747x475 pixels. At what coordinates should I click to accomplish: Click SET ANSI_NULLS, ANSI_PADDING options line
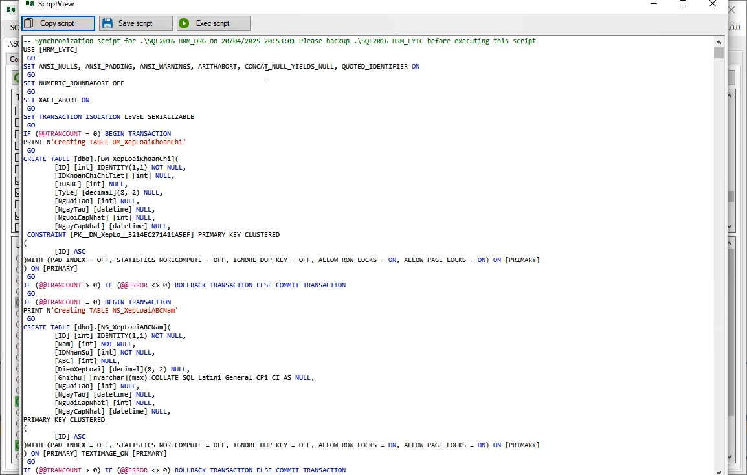click(x=221, y=67)
